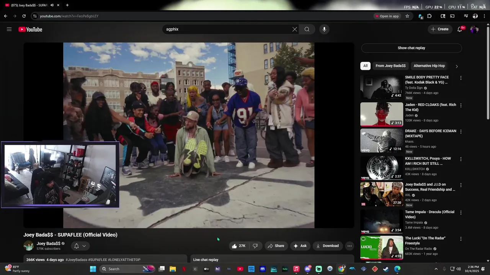Screen dimensions: 490x275
Task: Show next filter chips with arrow
Action: point(456,66)
